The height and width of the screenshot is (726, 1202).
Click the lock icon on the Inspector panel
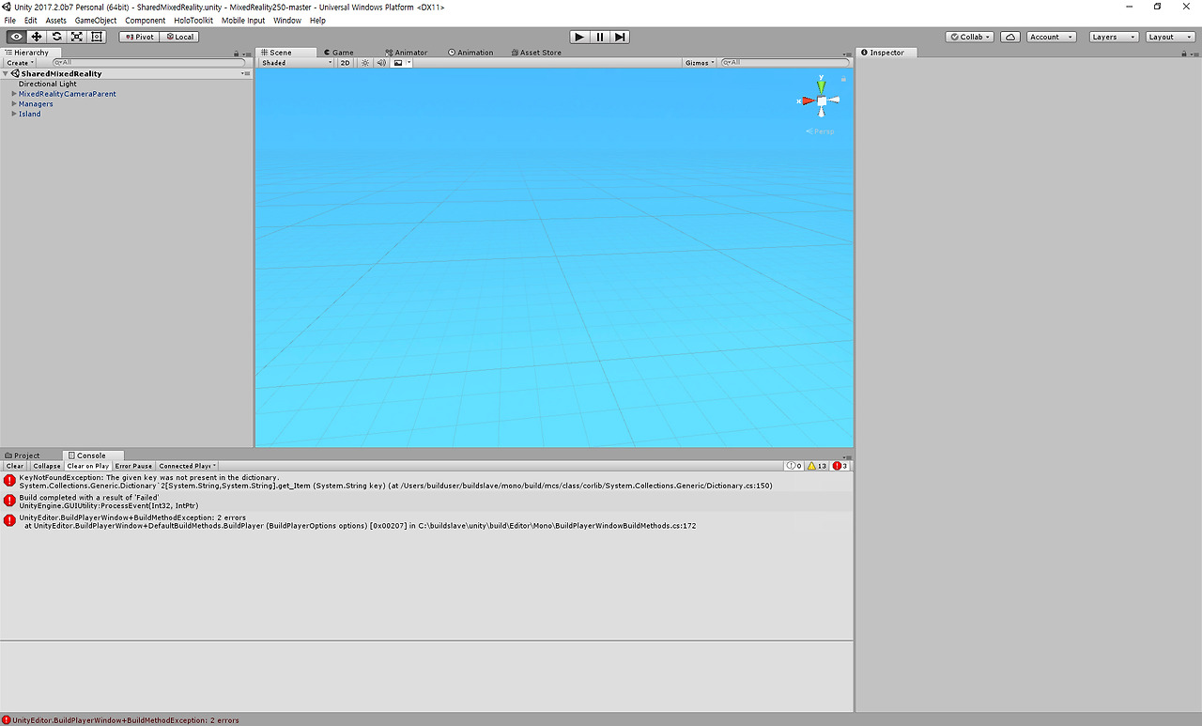[x=1184, y=54]
